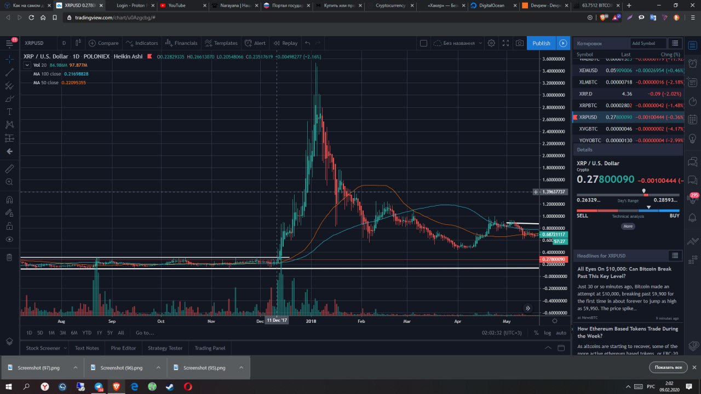The height and width of the screenshot is (394, 701).
Task: Select the zoom in tool
Action: (x=9, y=182)
